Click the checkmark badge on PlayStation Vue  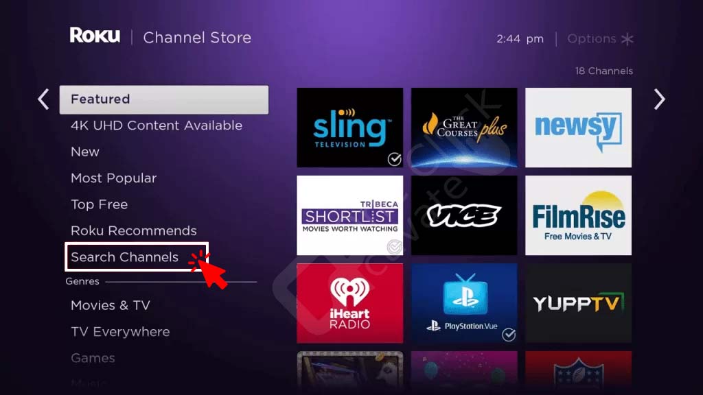tap(509, 335)
